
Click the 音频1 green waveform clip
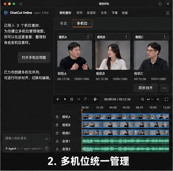(x=126, y=141)
